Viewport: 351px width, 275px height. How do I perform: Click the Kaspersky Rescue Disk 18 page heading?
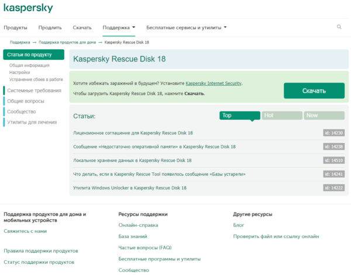click(119, 59)
